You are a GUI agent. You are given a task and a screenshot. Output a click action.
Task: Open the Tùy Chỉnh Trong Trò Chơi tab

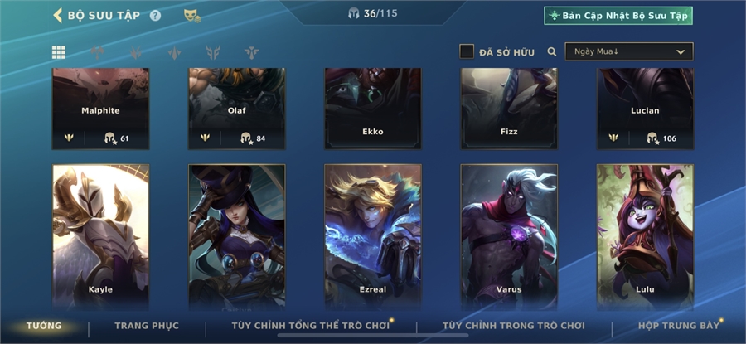513,326
